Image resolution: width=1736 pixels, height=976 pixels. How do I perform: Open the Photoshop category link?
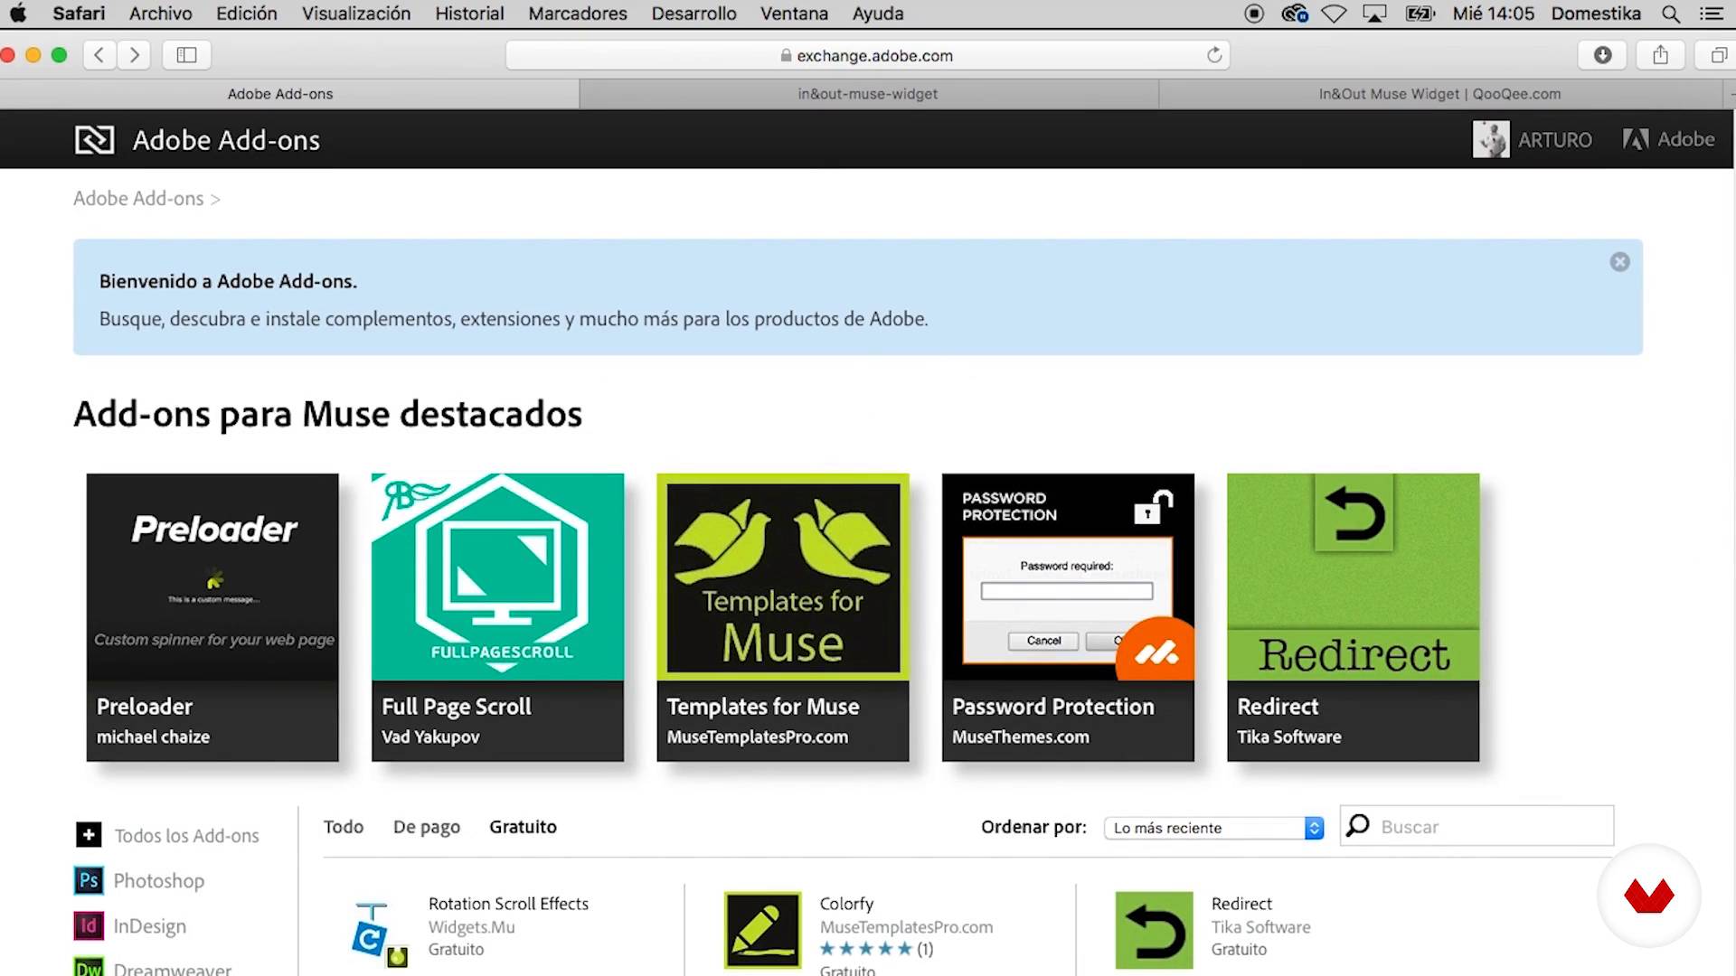[x=159, y=880]
